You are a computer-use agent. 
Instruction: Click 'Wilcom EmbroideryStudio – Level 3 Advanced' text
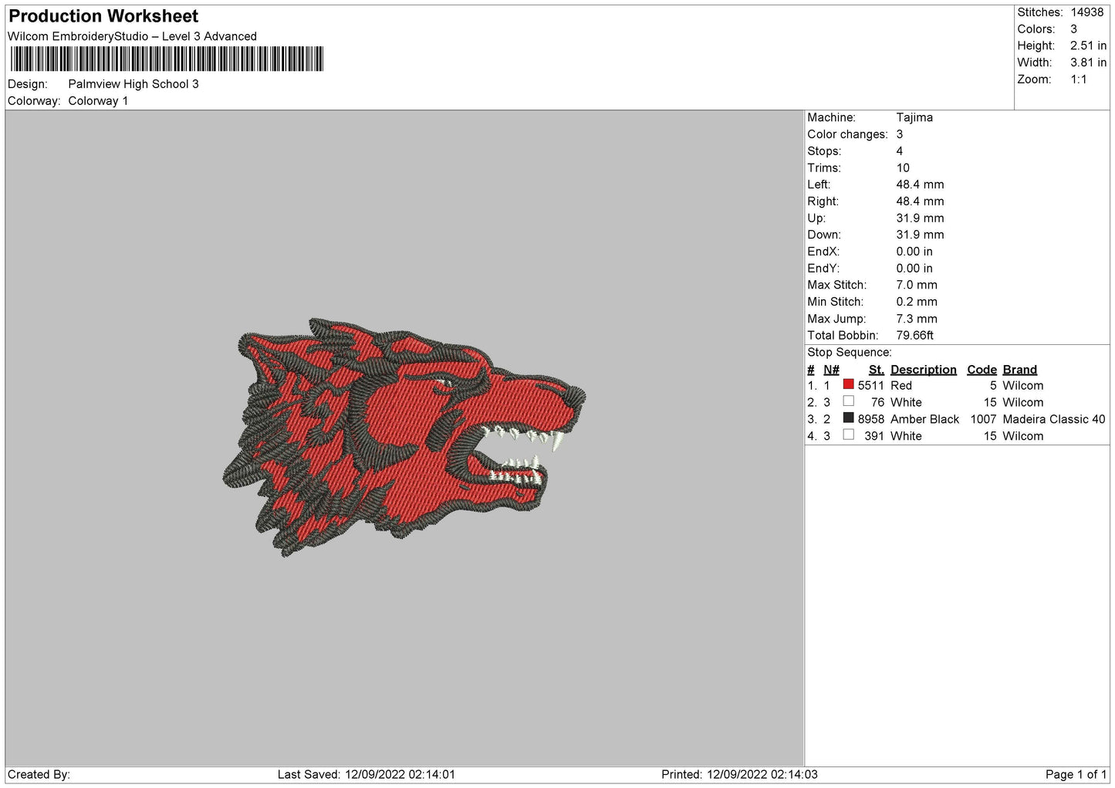tap(132, 36)
